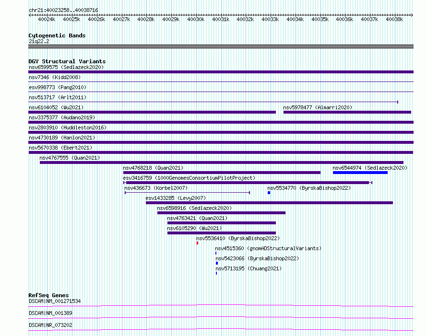Select the esv1433285 purple variant bar
Screen dimensions: 427x336
click(x=269, y=203)
